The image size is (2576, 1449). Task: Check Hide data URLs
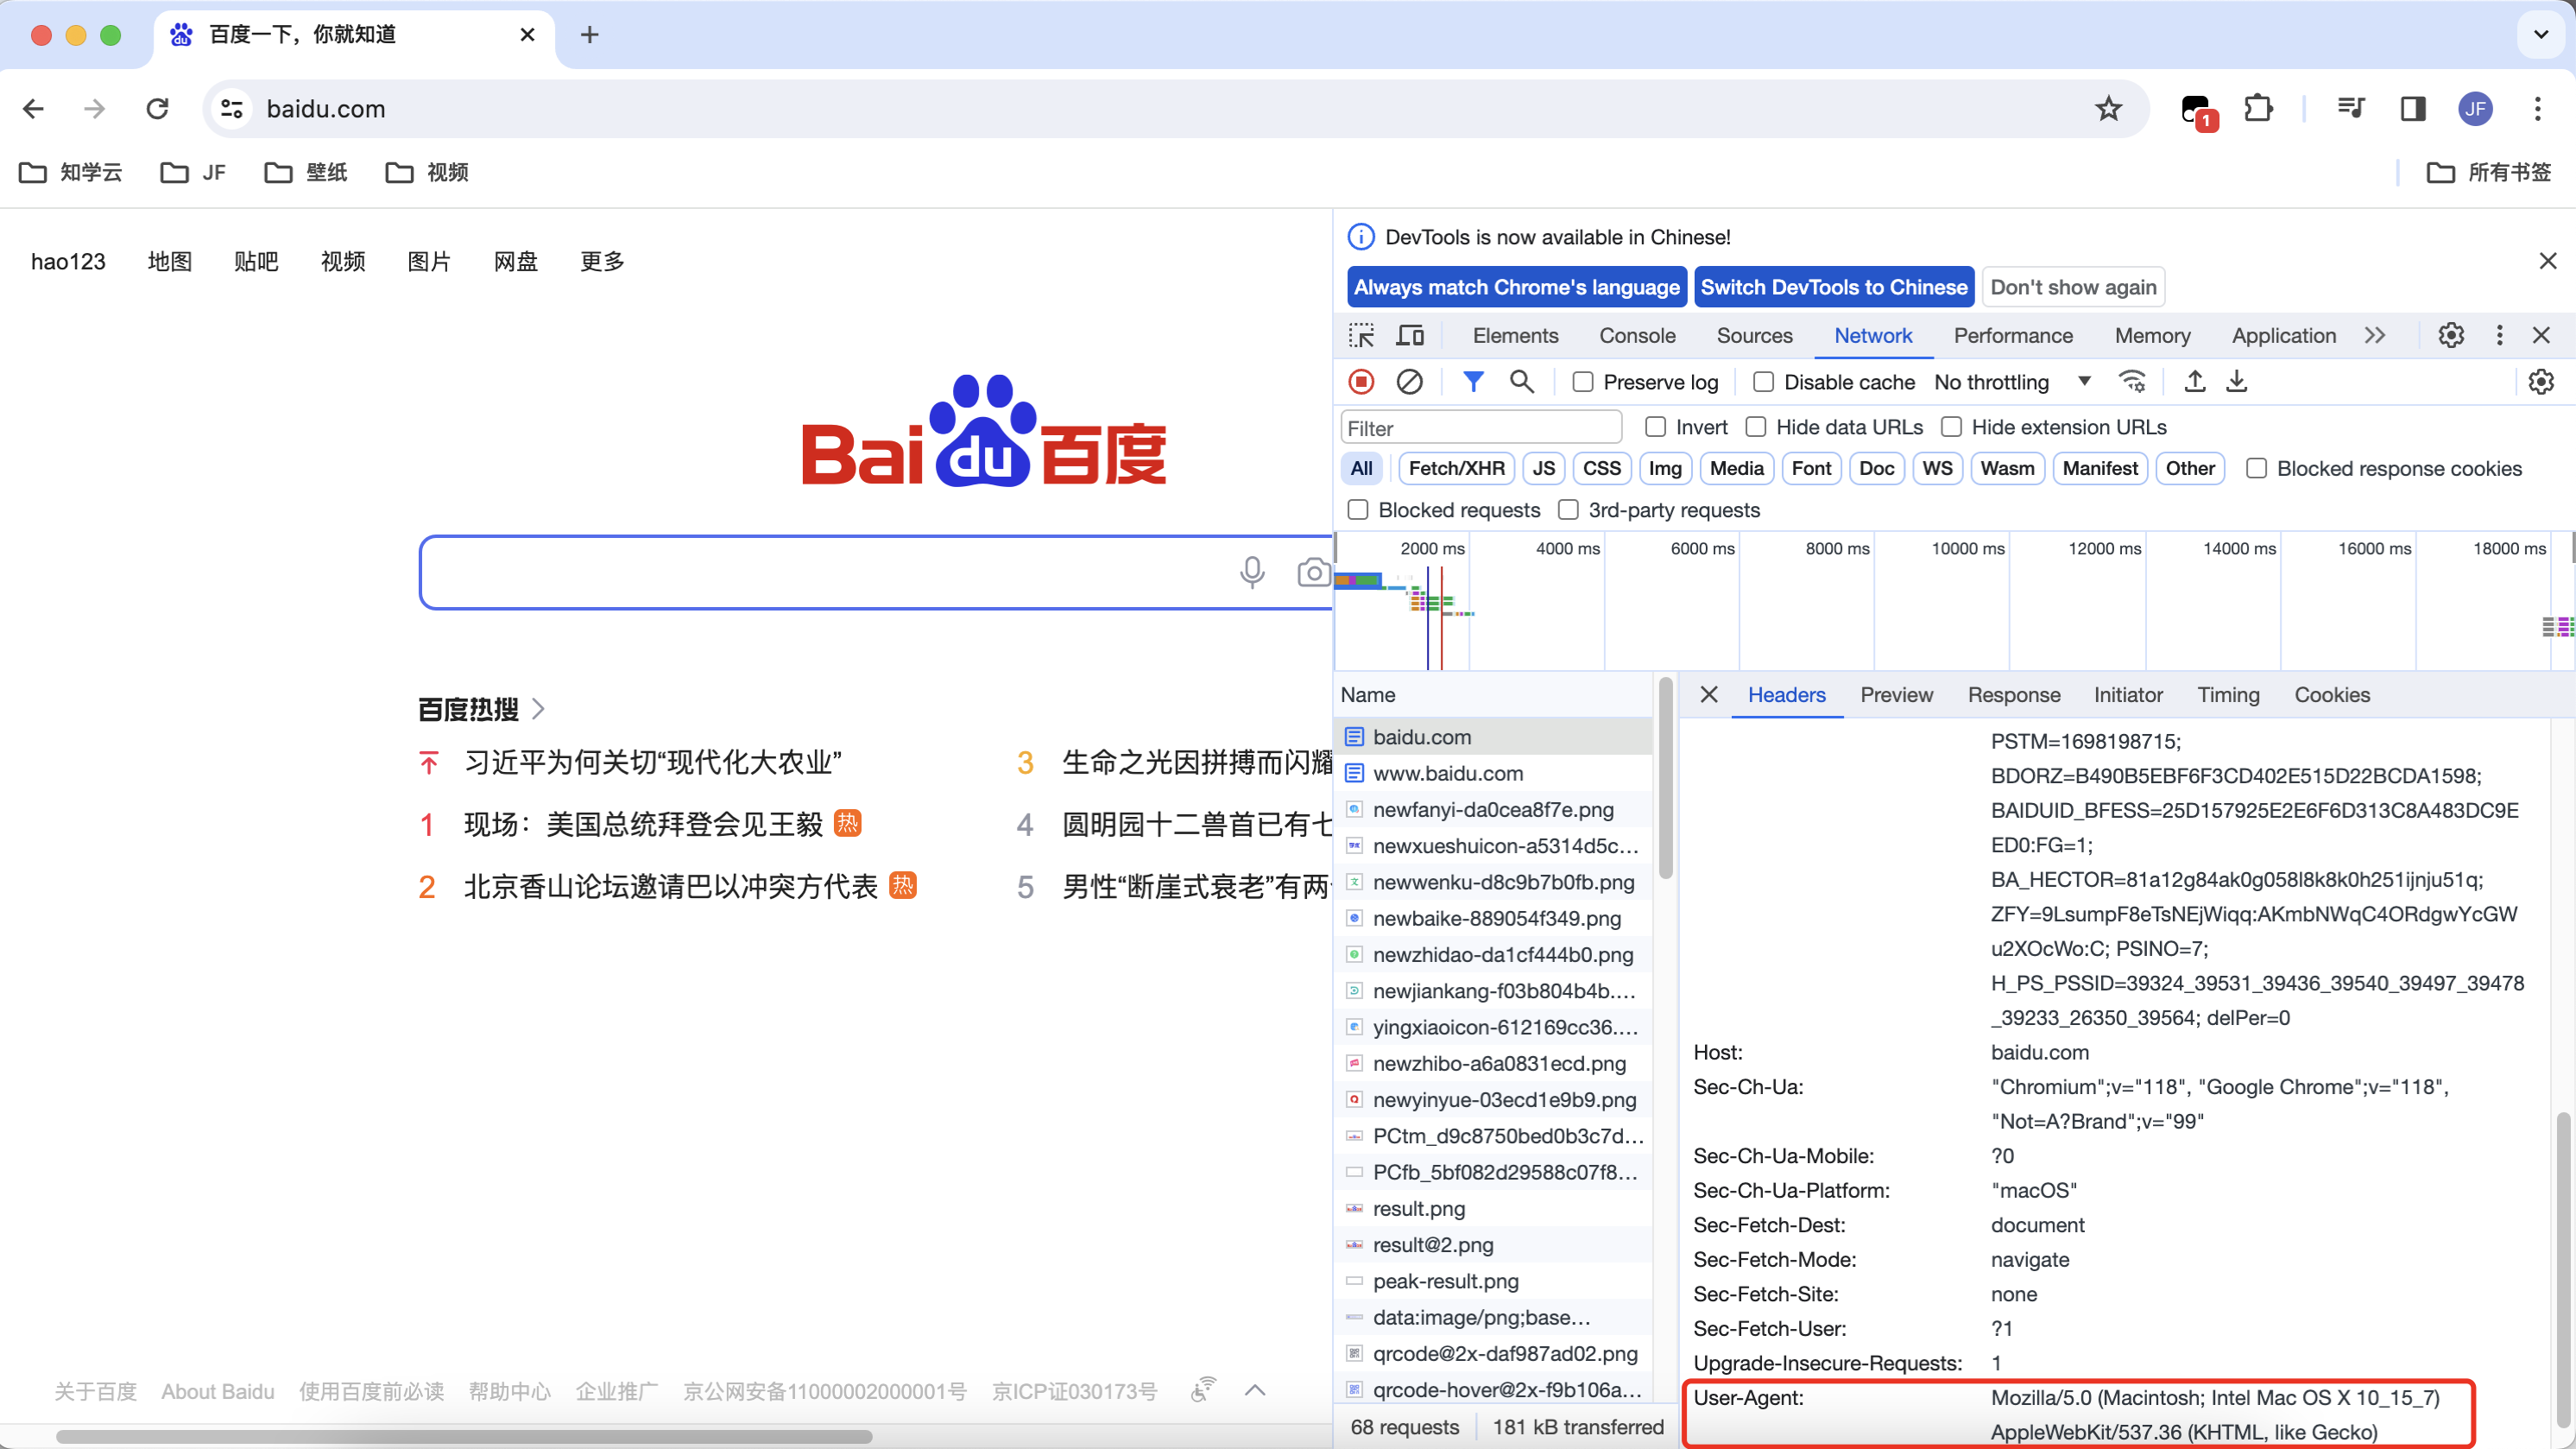coord(1756,427)
